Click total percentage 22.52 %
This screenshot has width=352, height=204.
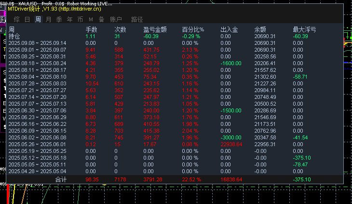191,179
